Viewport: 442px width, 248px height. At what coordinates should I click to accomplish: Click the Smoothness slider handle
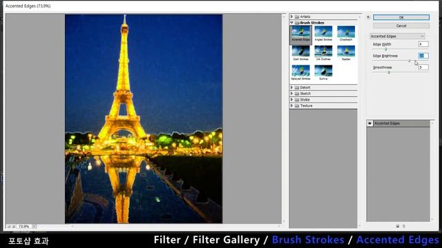click(389, 72)
